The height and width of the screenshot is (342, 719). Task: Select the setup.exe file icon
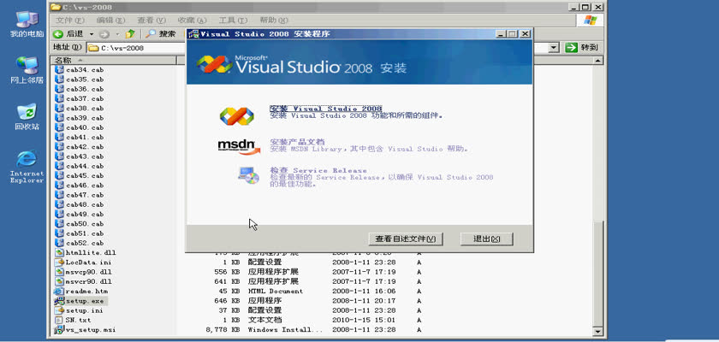click(x=59, y=301)
